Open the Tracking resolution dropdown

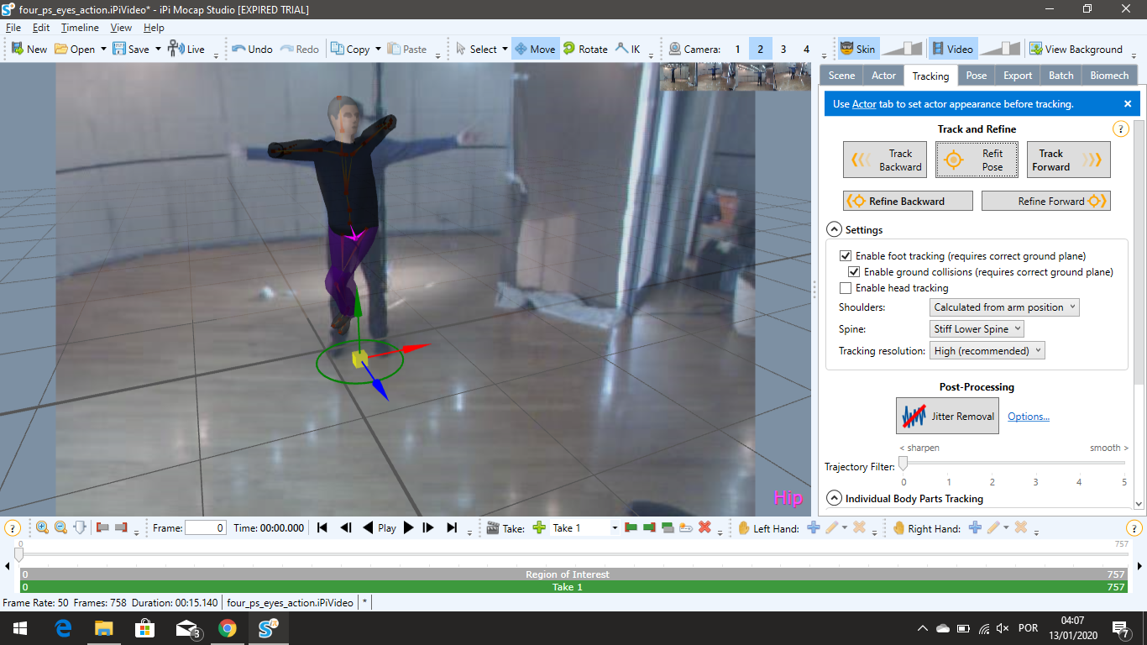[987, 351]
